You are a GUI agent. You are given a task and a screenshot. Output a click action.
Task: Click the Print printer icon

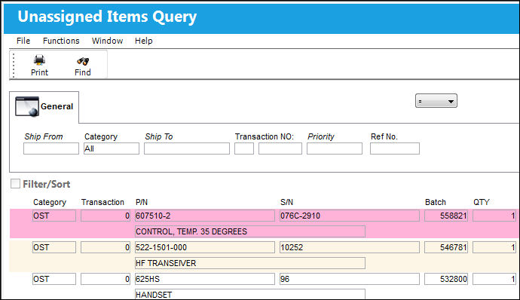coord(39,60)
